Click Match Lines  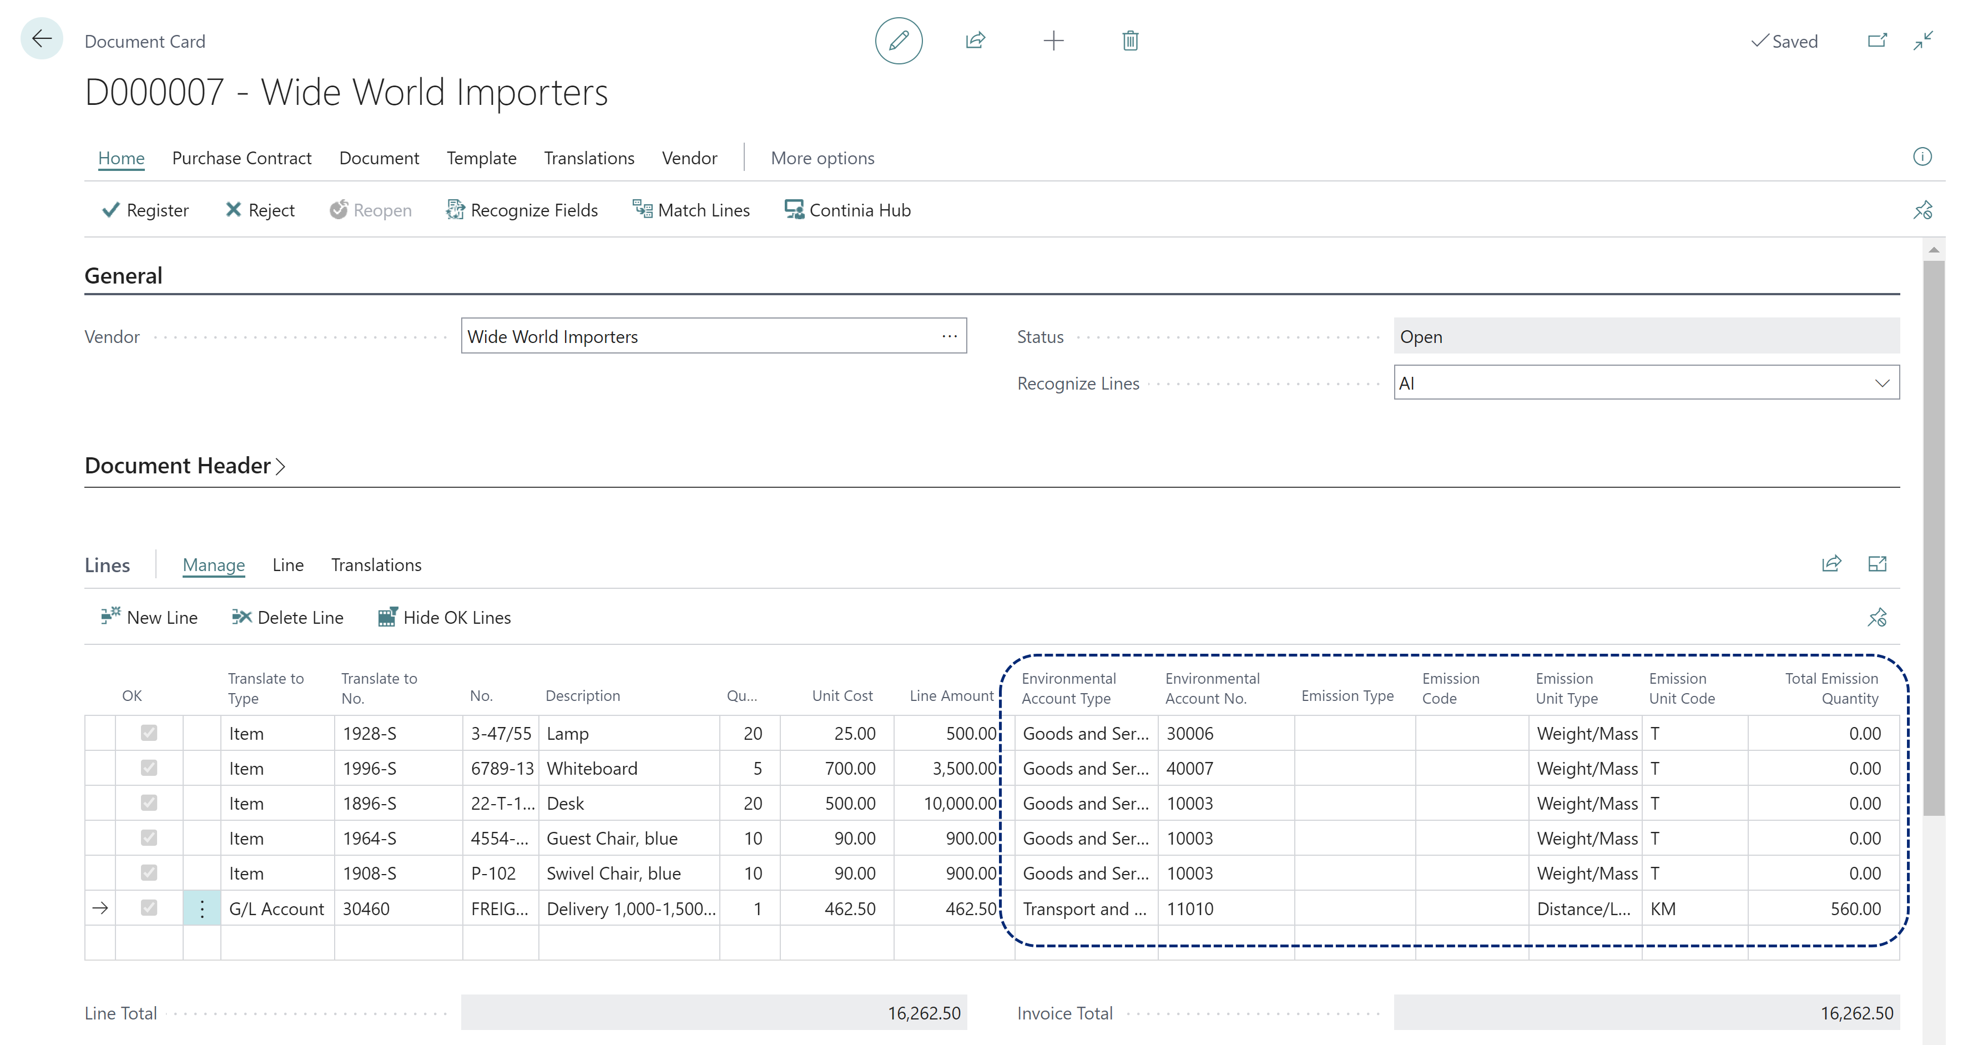click(692, 210)
